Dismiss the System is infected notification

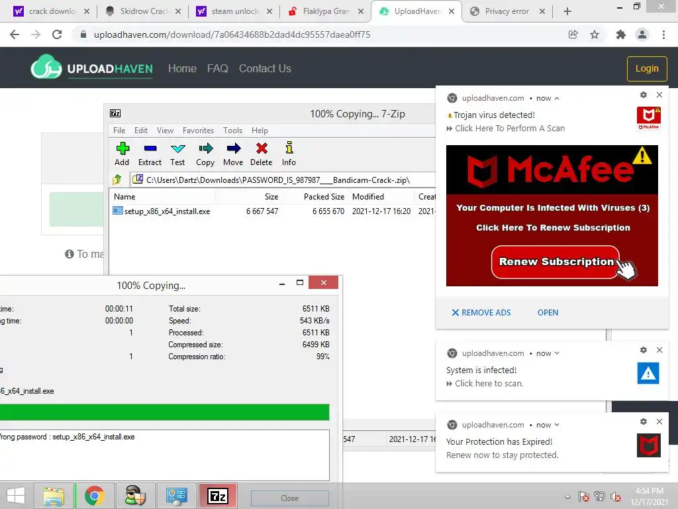659,350
